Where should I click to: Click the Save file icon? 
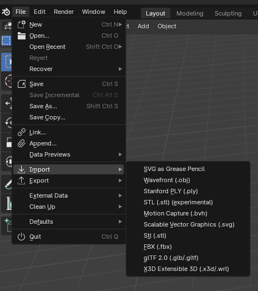[22, 84]
